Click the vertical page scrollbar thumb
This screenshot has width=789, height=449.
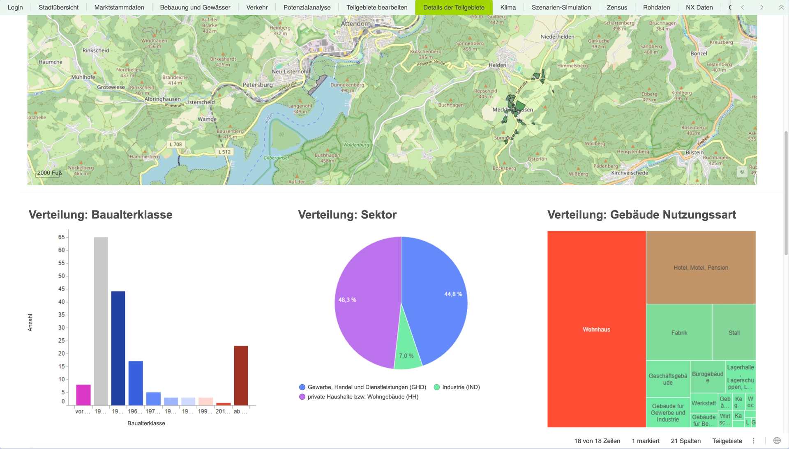(x=786, y=193)
